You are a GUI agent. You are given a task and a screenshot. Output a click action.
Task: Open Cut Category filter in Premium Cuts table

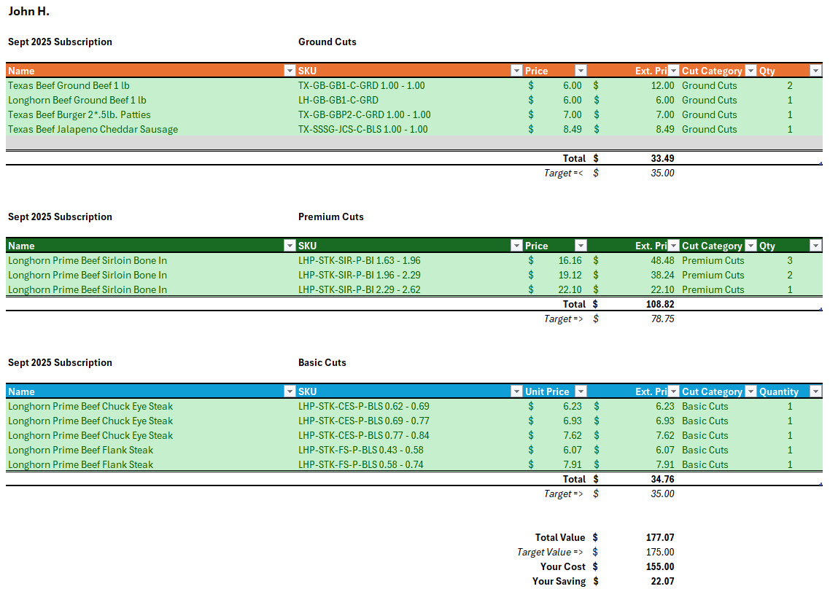749,246
